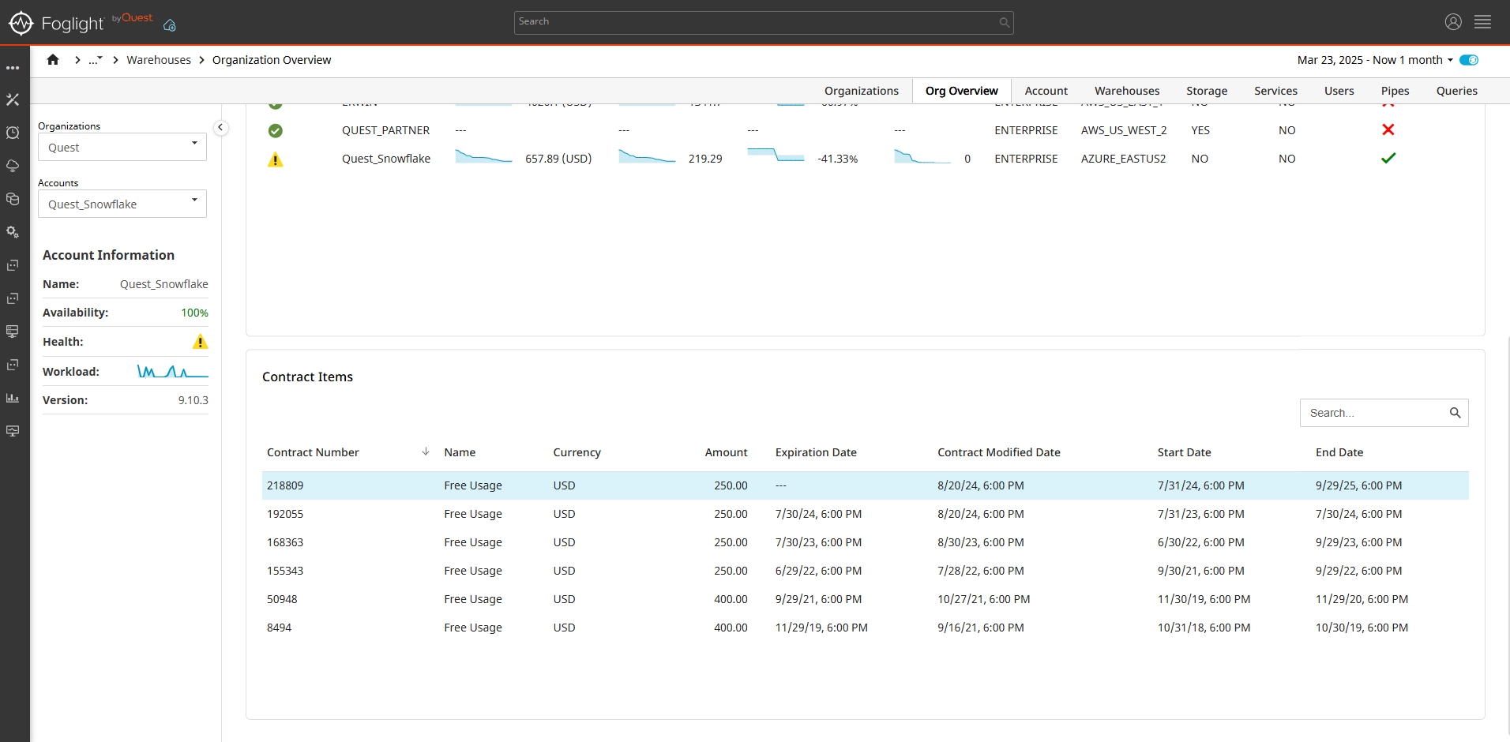The image size is (1510, 742).
Task: Click Warehouses breadcrumb link
Action: [159, 60]
